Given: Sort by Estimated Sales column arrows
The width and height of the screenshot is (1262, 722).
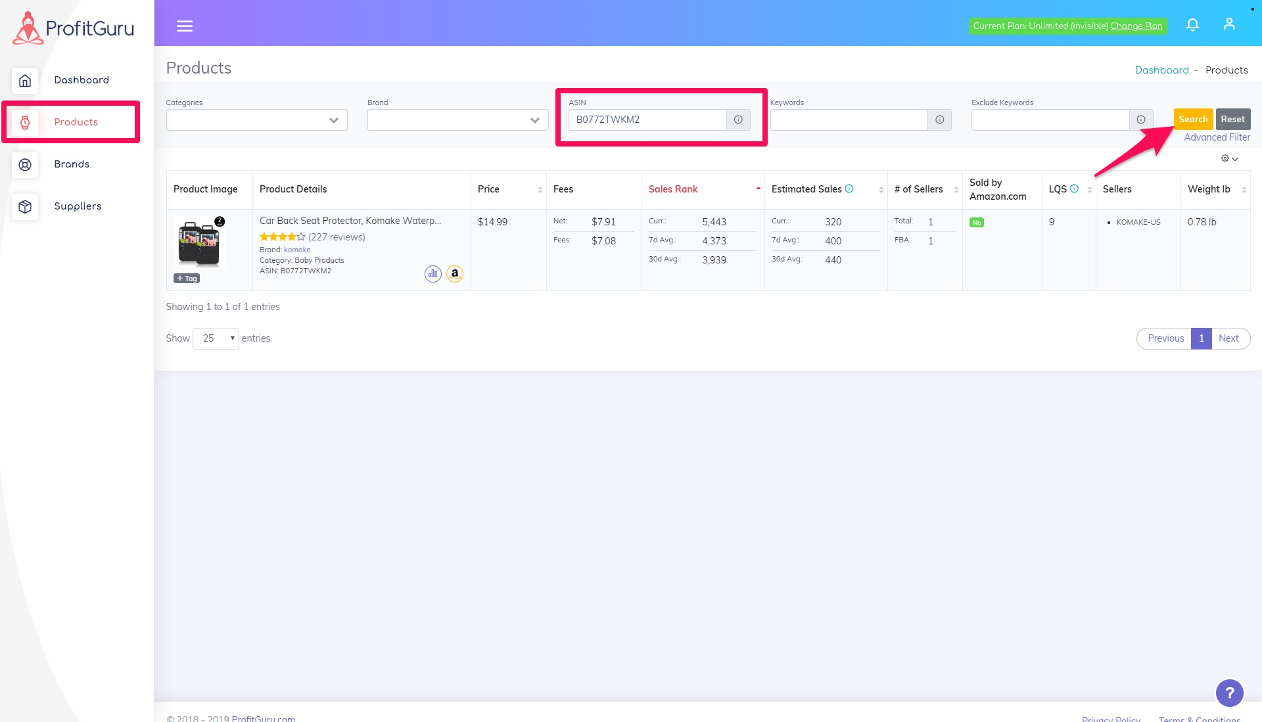Looking at the screenshot, I should pos(881,190).
